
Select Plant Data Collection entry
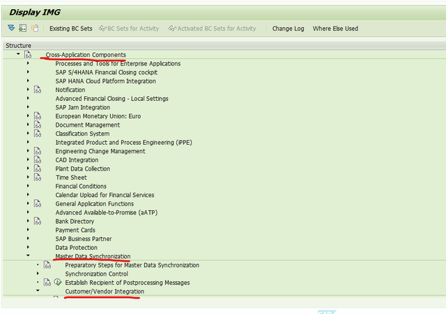click(82, 168)
